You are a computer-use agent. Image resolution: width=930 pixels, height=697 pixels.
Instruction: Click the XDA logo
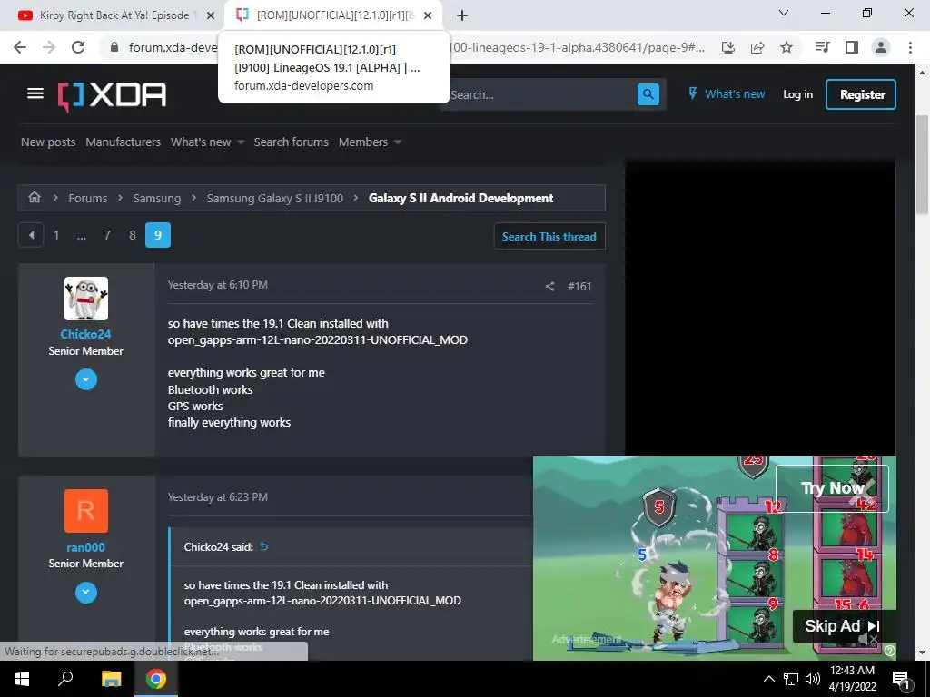tap(112, 95)
